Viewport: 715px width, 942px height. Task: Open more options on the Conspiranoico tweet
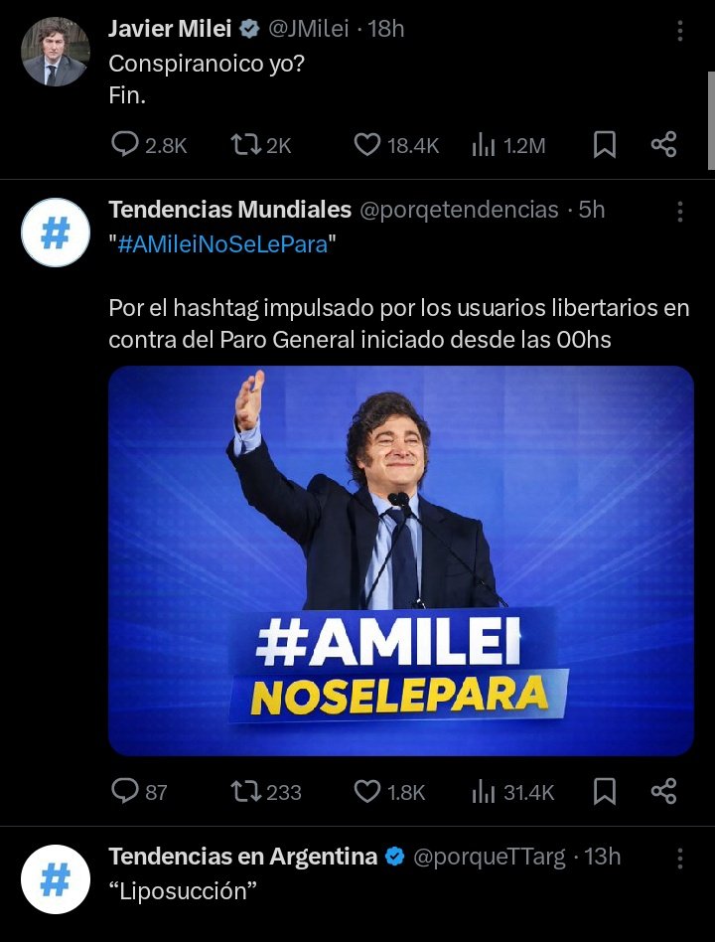pyautogui.click(x=680, y=31)
